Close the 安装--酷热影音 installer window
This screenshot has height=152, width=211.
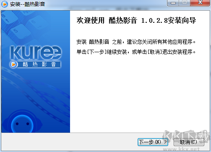point(200,3)
